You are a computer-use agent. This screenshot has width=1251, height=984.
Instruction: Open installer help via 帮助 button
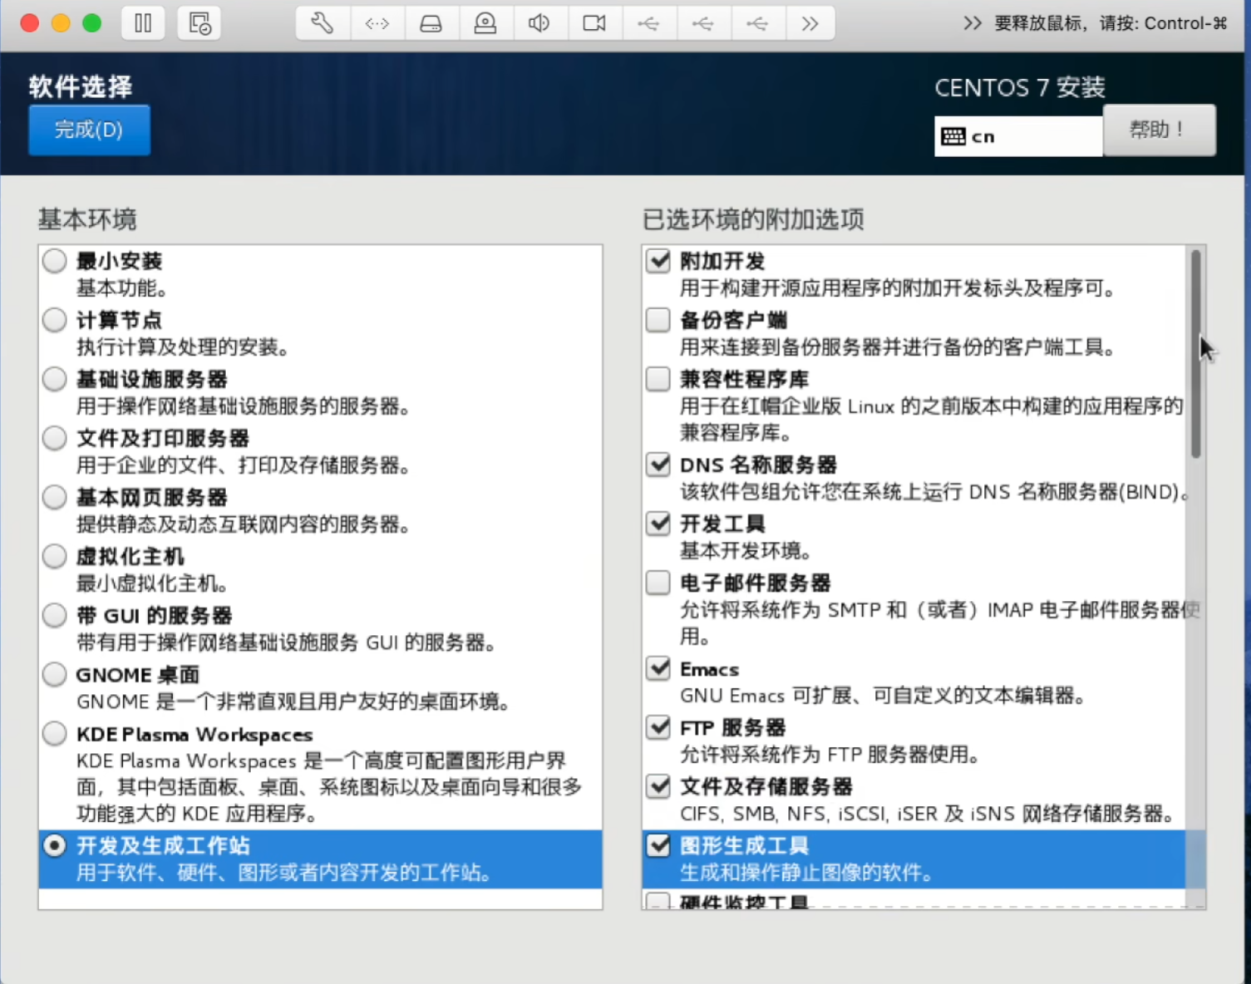coord(1159,130)
